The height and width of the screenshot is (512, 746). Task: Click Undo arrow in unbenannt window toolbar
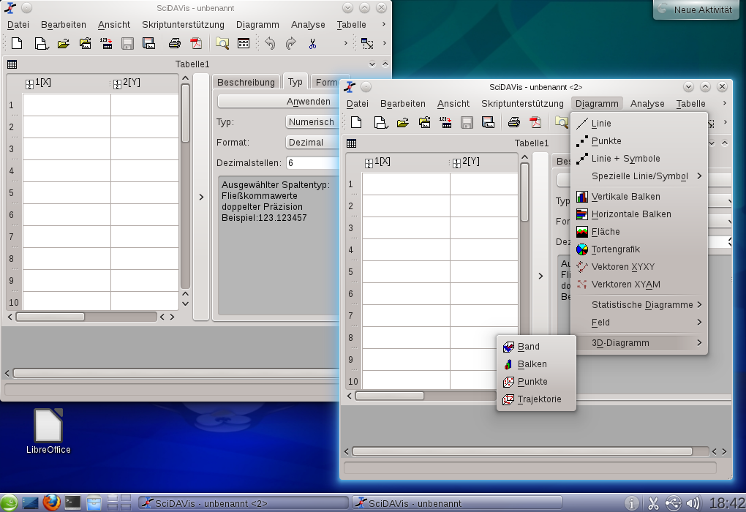pos(270,43)
